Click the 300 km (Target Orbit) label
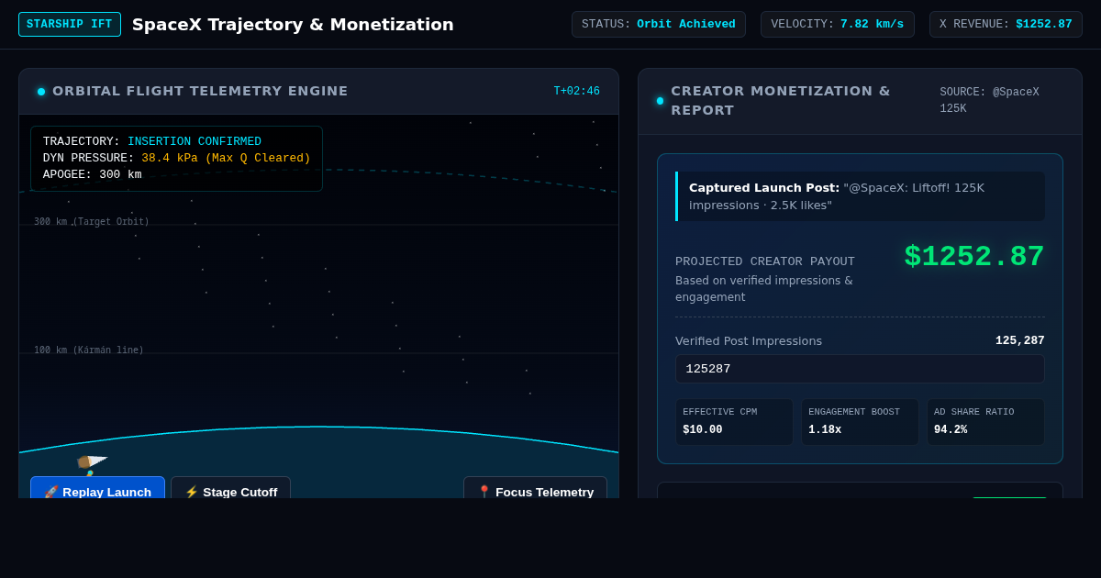This screenshot has width=1101, height=578. click(92, 222)
